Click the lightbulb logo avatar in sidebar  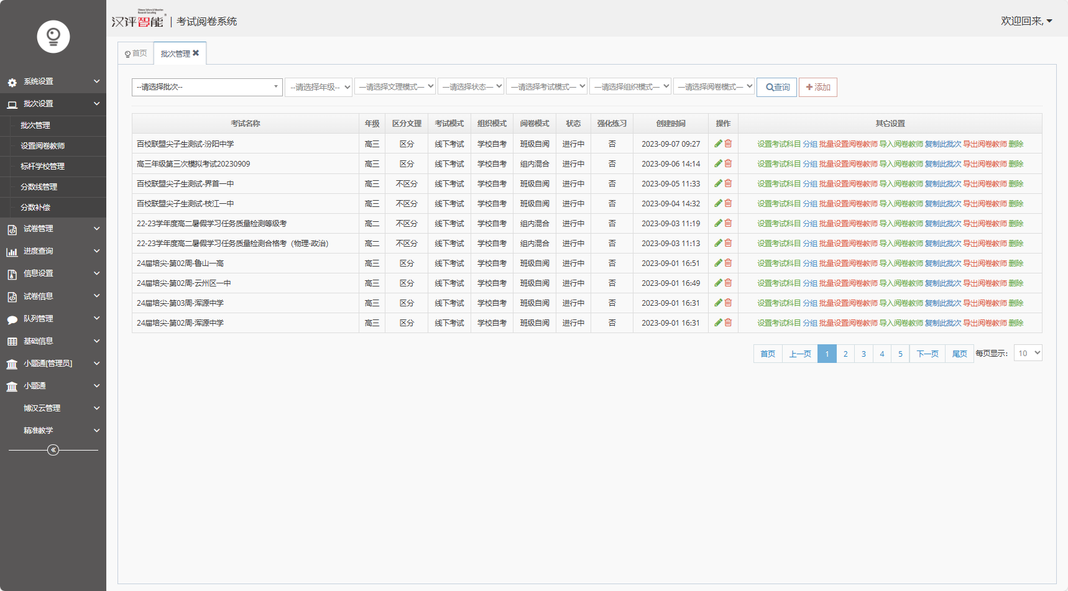coord(53,37)
